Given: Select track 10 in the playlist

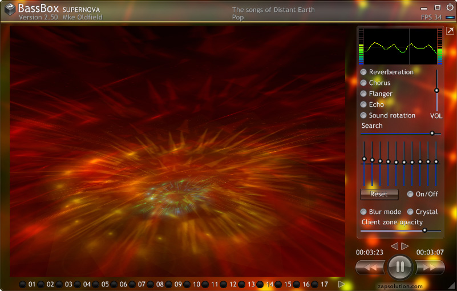Looking at the screenshot, I should coord(187,284).
